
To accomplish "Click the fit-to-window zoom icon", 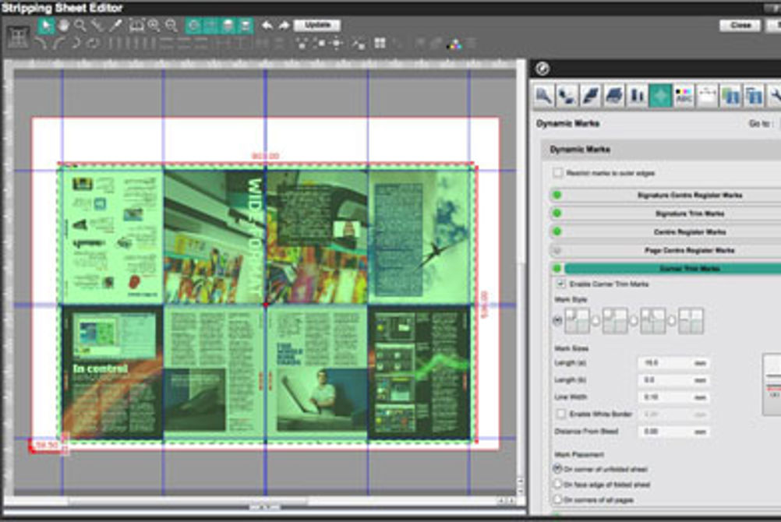I will (x=136, y=26).
